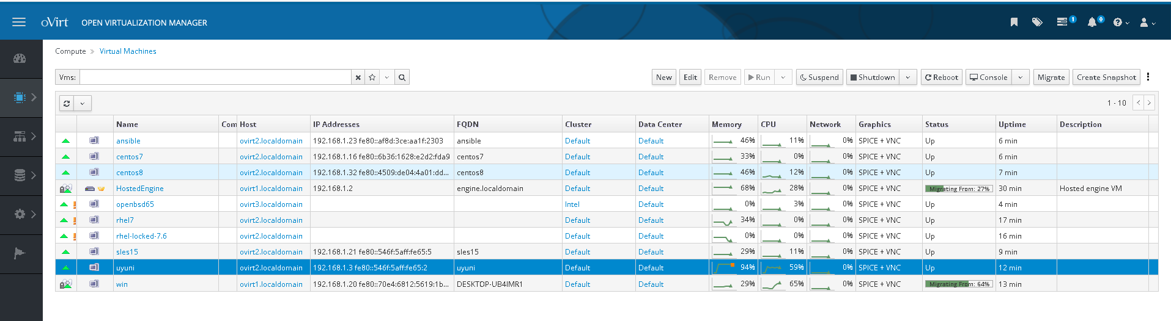This screenshot has height=321, width=1171.
Task: Open the Storage sidebar icon
Action: pyautogui.click(x=20, y=176)
